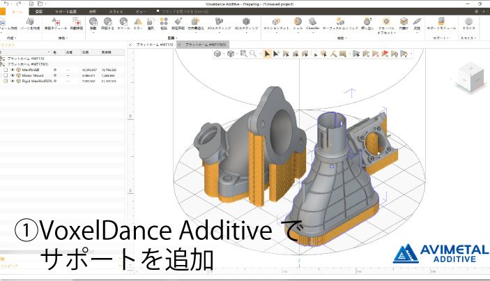Open dropdown arrow under Chamfer
This screenshot has width=490, height=281.
(x=312, y=32)
